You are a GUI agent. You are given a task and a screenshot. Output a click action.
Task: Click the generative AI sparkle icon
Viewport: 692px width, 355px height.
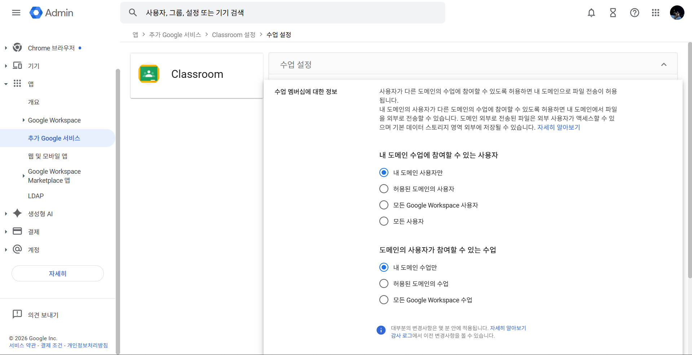[x=17, y=213]
